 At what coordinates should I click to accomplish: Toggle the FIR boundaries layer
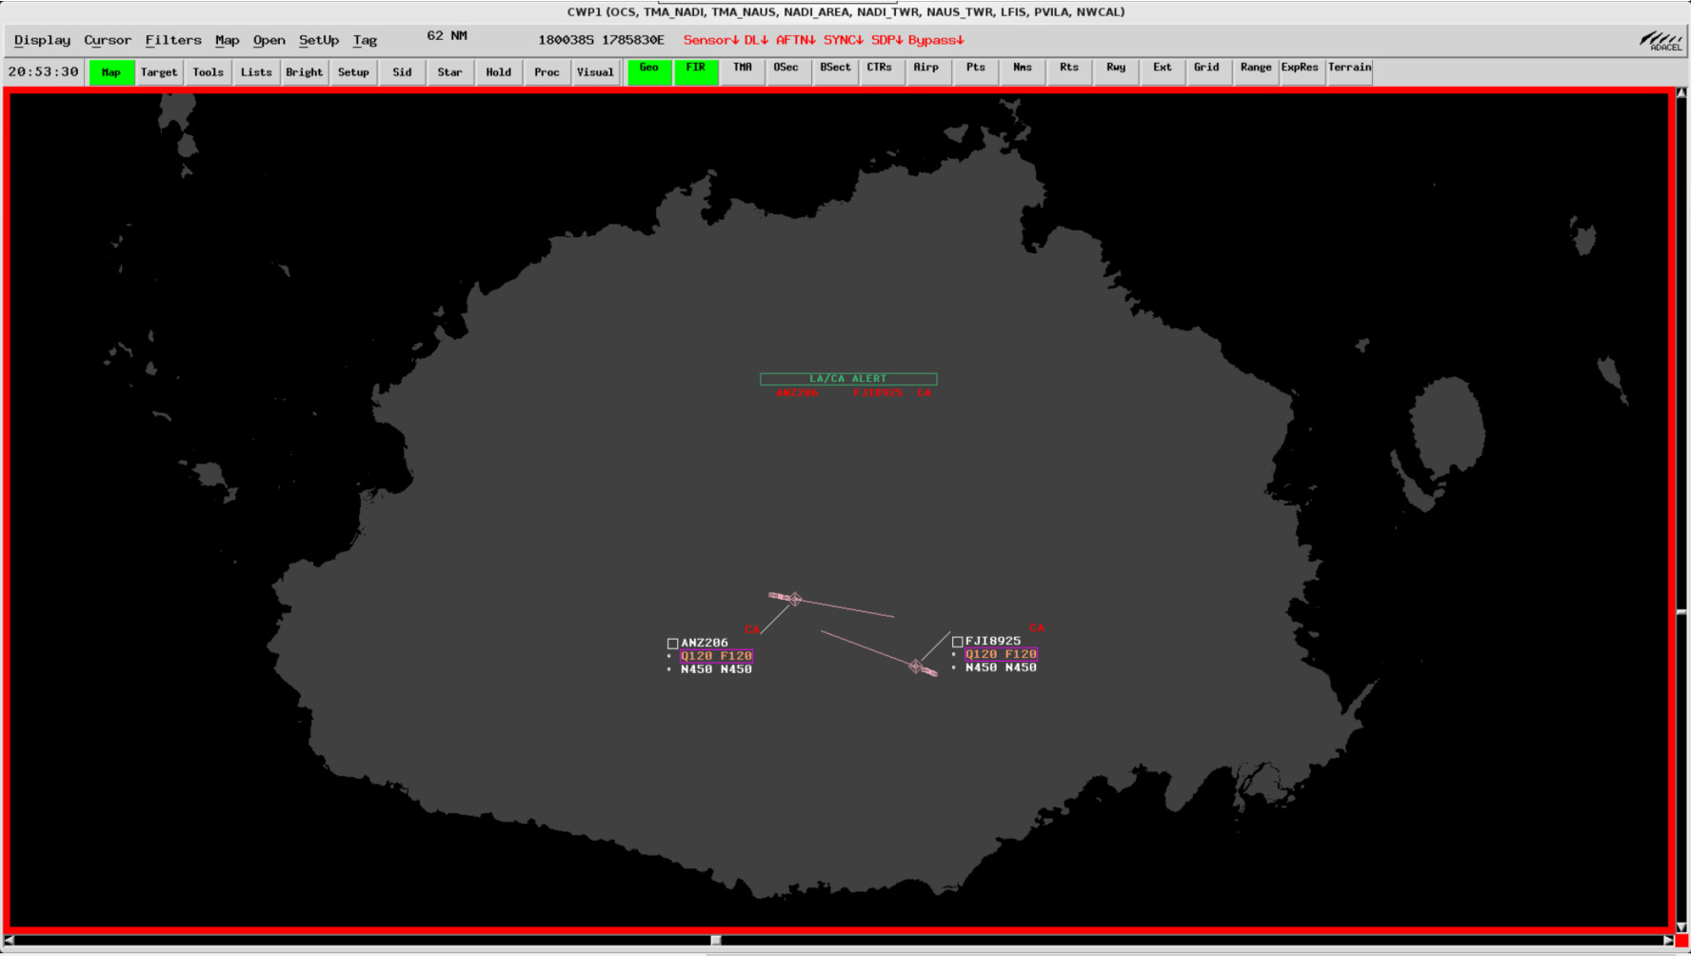[x=696, y=72]
